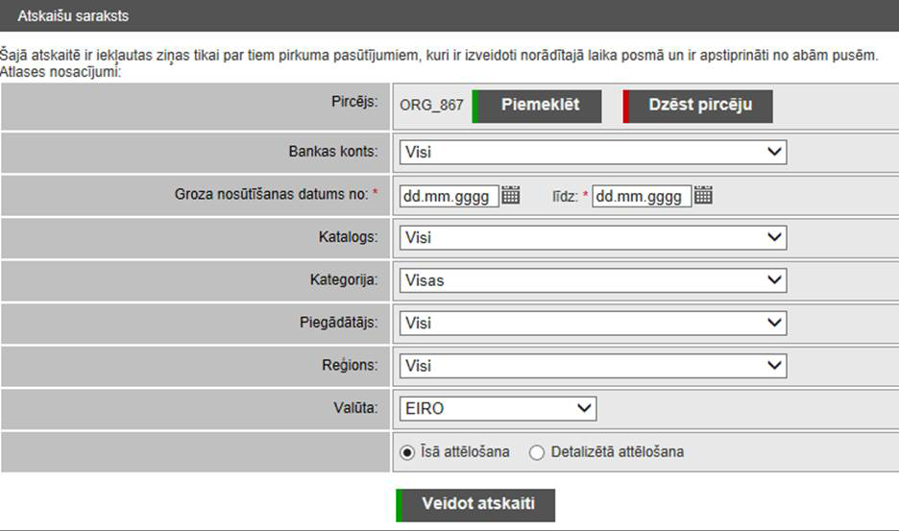The height and width of the screenshot is (531, 899).
Task: Open the Valūta currency dropdown
Action: (x=498, y=409)
